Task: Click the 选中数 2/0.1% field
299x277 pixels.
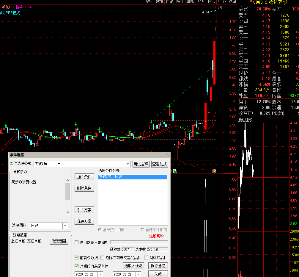Action: tap(157, 249)
